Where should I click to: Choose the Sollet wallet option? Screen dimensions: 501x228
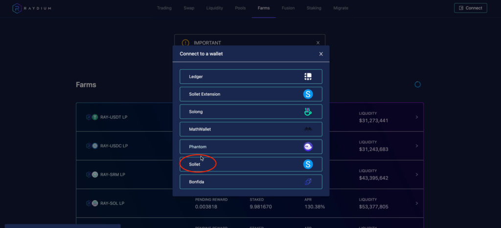click(x=251, y=164)
